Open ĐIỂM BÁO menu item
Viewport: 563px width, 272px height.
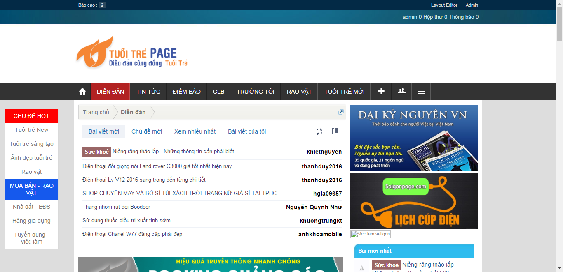click(x=187, y=92)
